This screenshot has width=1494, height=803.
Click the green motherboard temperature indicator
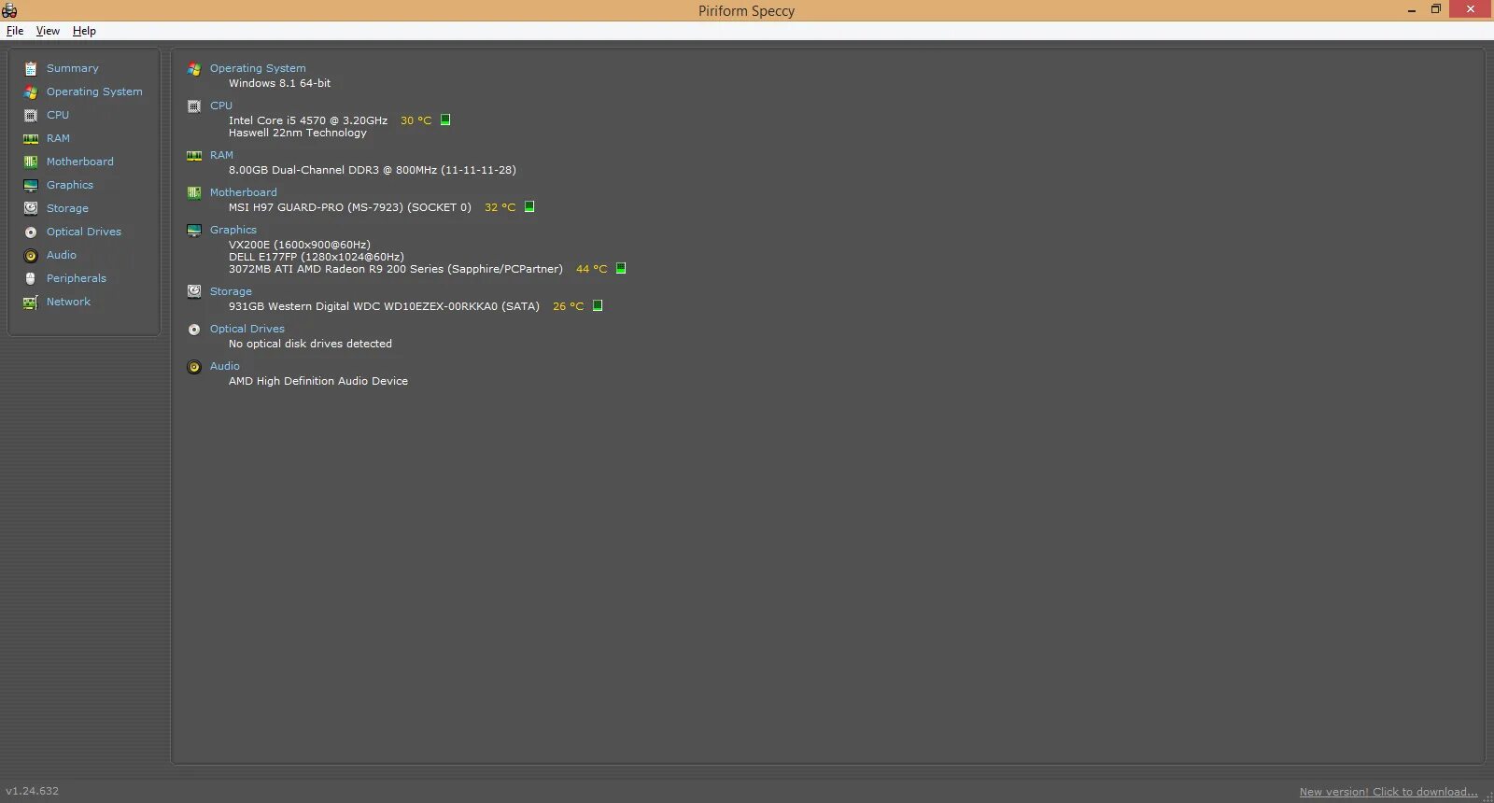[x=529, y=206]
